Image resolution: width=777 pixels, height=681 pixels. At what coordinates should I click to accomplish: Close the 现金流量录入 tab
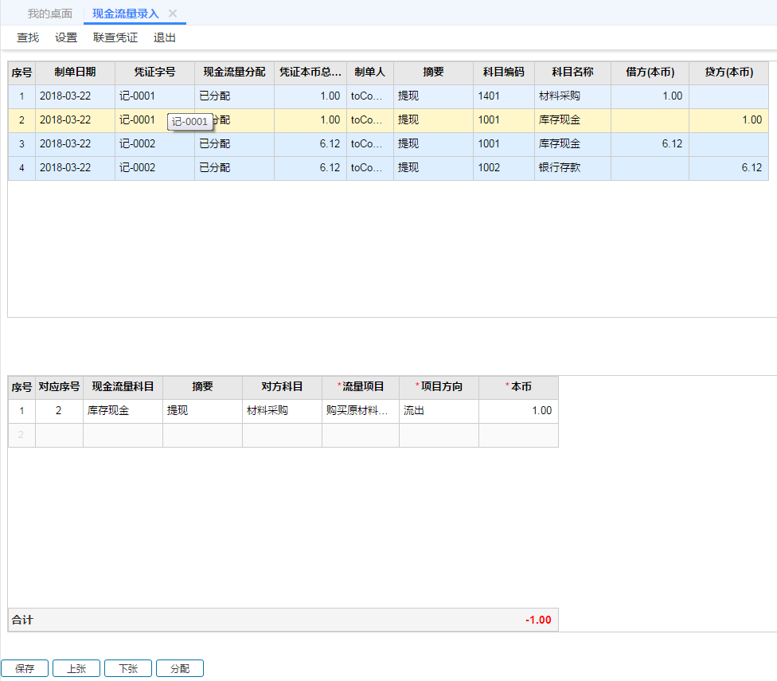tap(173, 14)
